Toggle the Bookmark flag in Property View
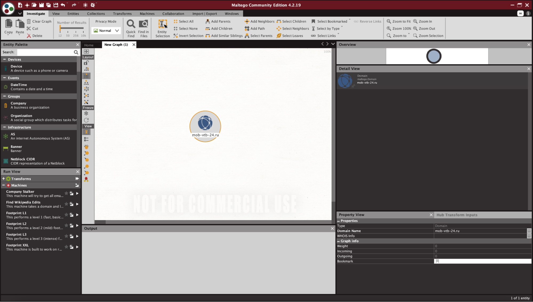 pyautogui.click(x=437, y=261)
